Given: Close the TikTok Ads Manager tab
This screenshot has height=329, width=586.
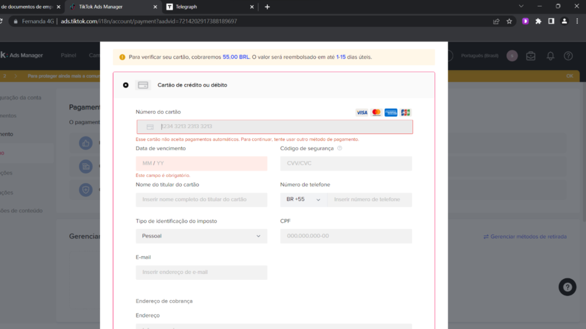Looking at the screenshot, I should (x=155, y=6).
